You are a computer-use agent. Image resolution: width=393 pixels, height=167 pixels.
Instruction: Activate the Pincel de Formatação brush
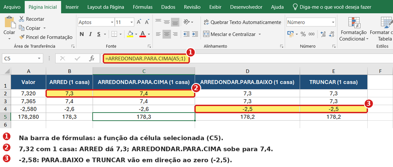point(46,37)
